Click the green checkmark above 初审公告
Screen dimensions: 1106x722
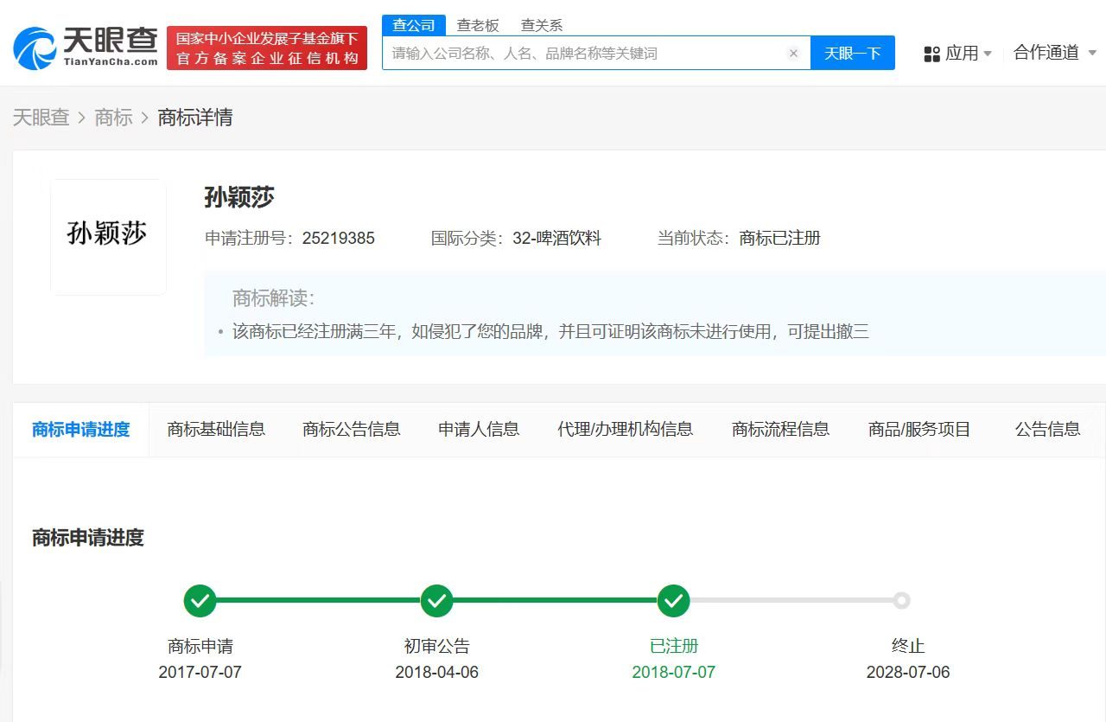[437, 601]
